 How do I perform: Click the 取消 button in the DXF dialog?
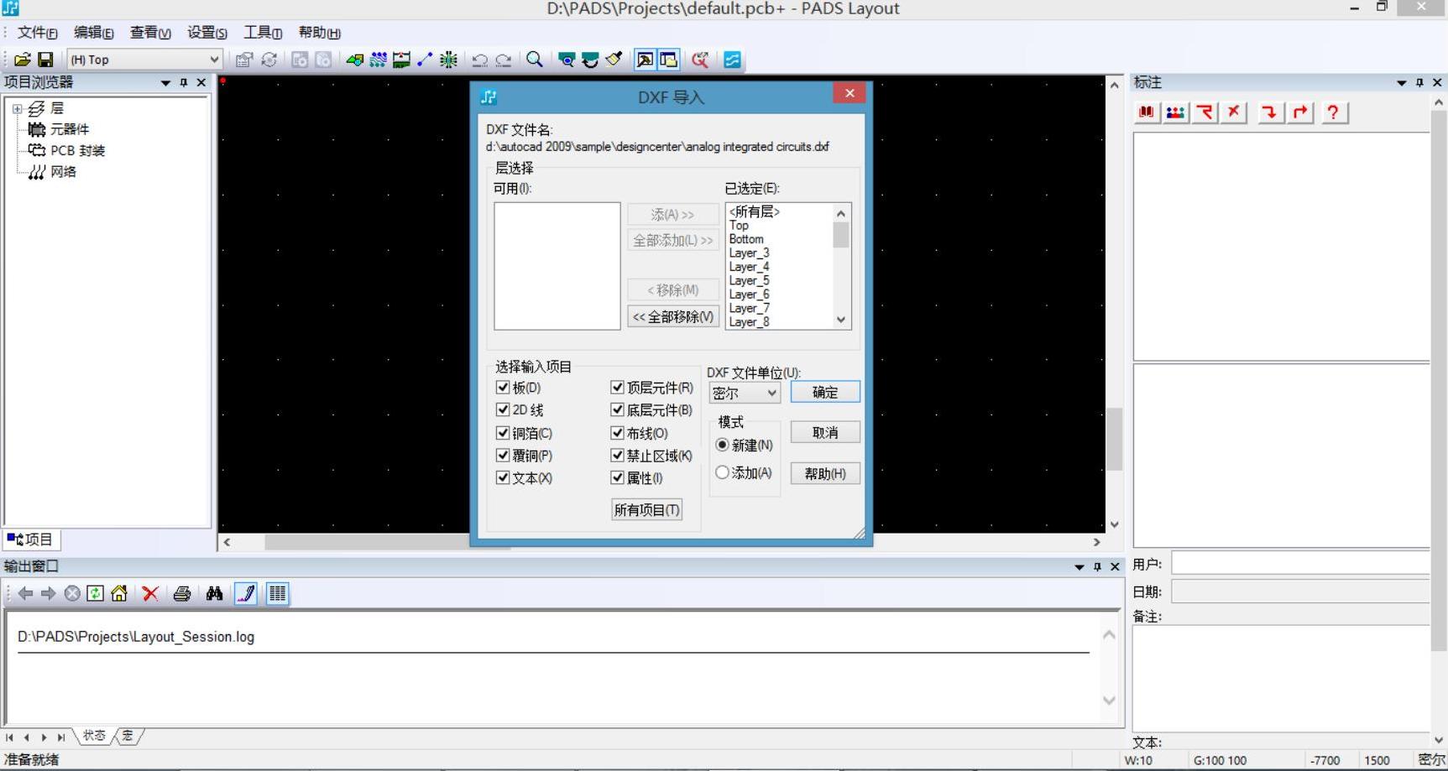(825, 432)
